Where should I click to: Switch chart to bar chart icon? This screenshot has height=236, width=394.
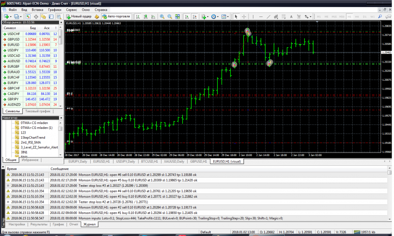coord(138,17)
